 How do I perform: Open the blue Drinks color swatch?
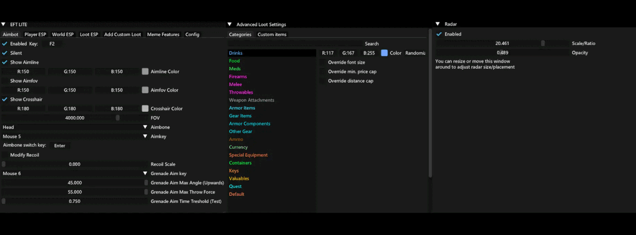pos(384,53)
